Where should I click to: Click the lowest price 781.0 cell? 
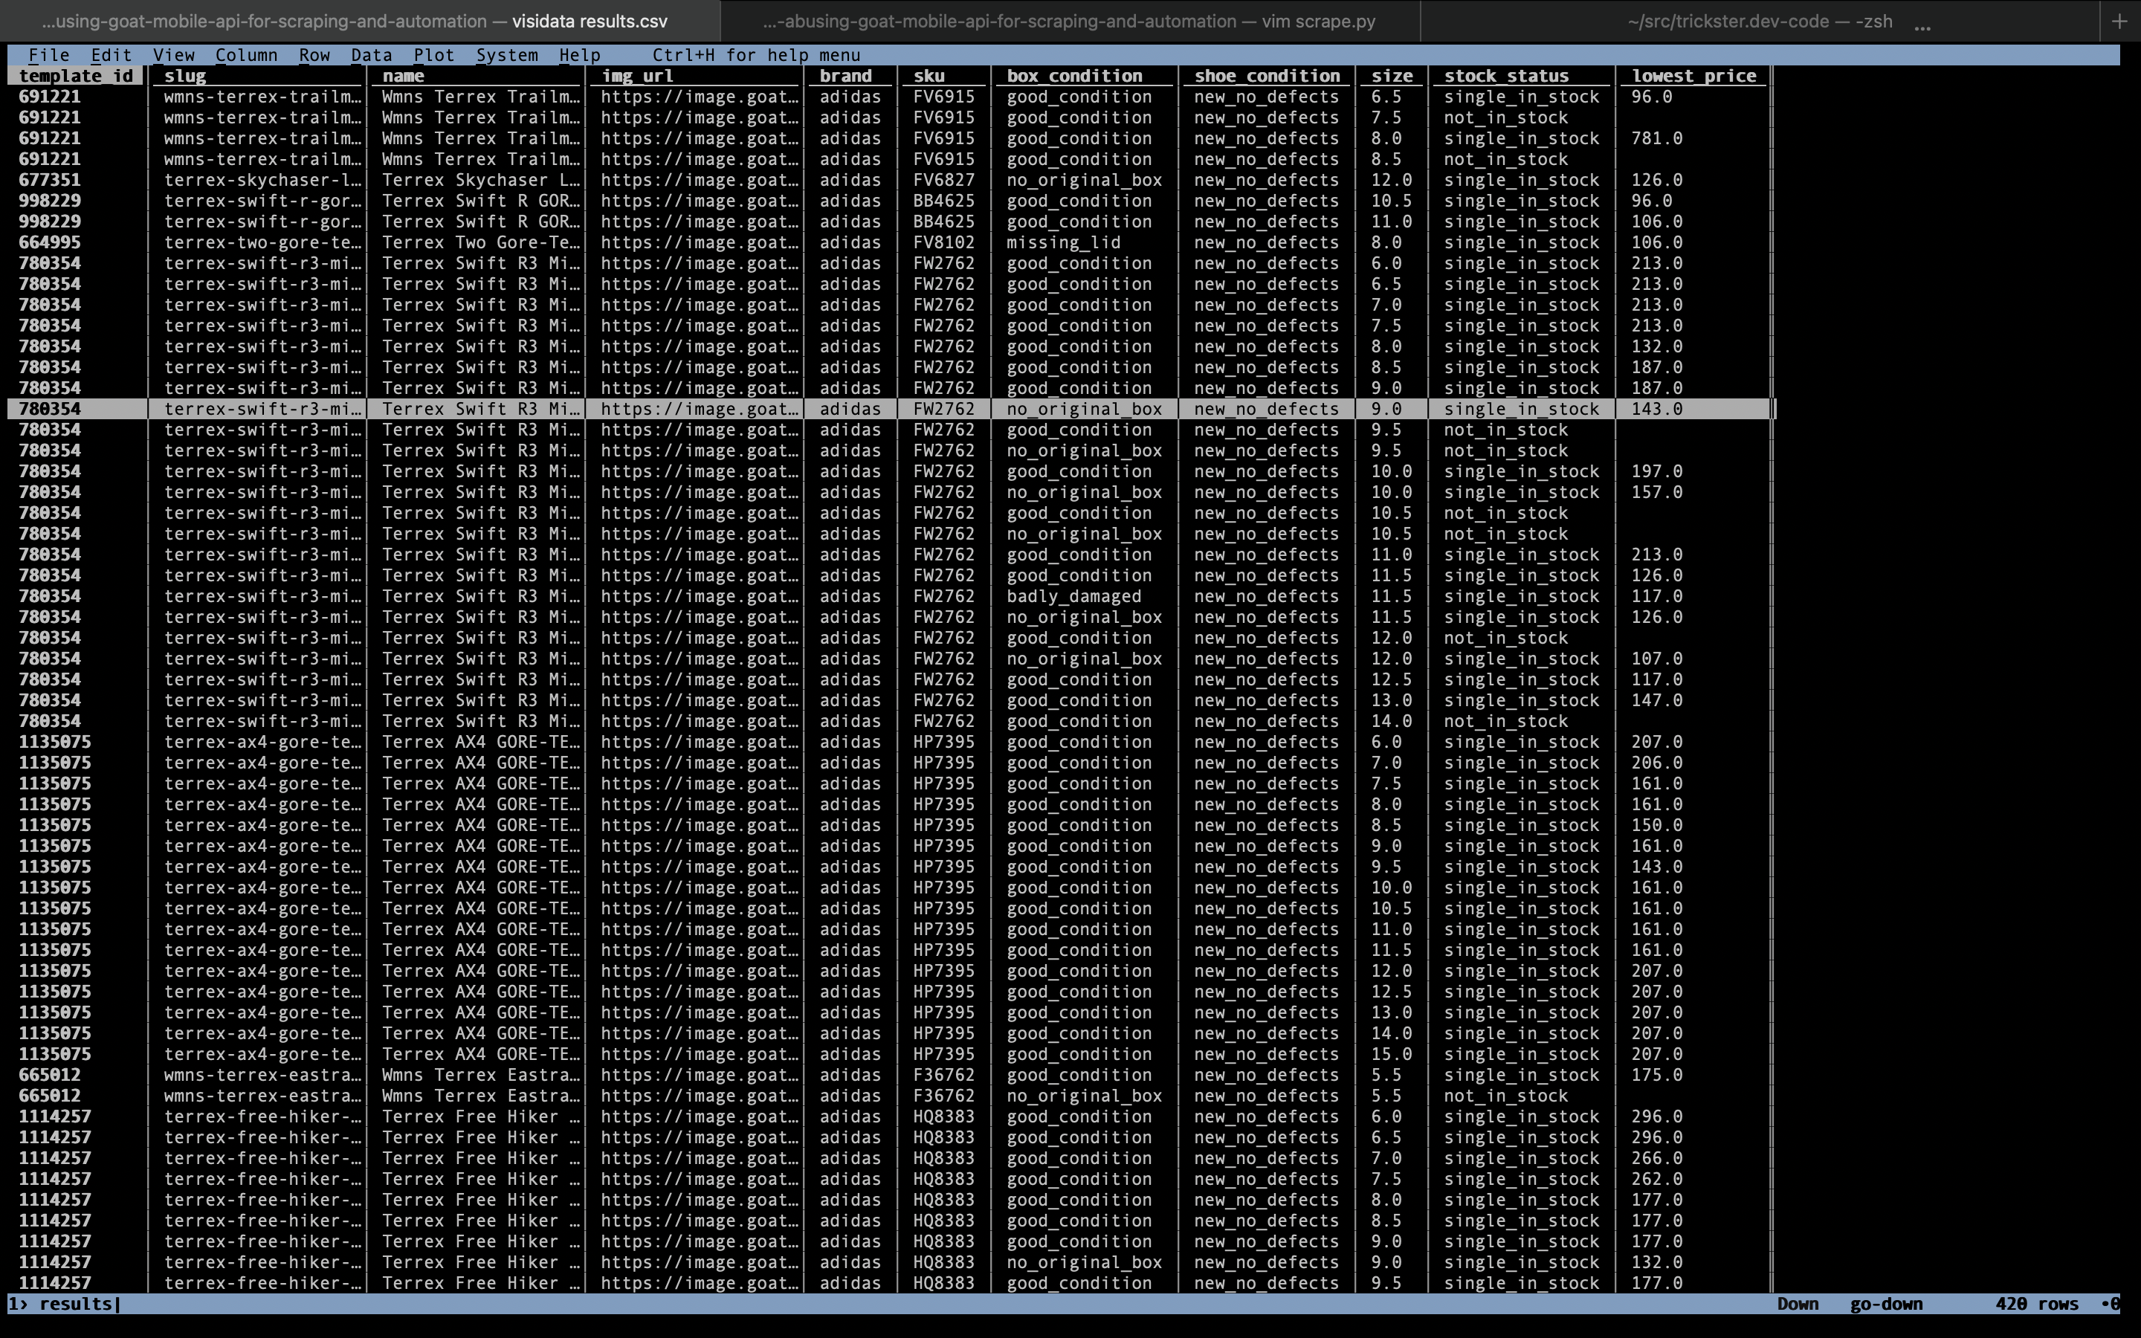pos(1657,138)
